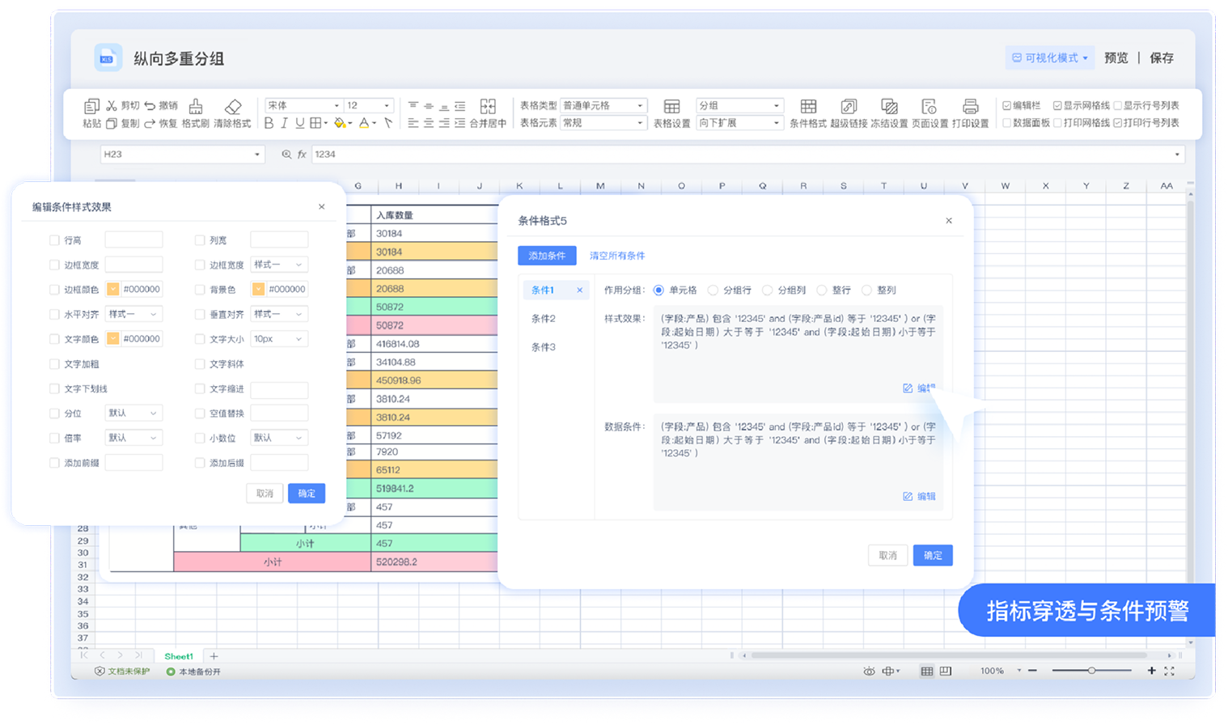Click the 添加条件 button
1228x725 pixels.
pyautogui.click(x=547, y=256)
